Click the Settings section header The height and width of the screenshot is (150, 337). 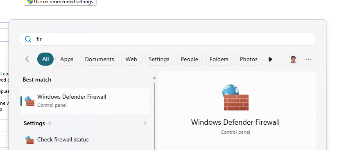(34, 123)
